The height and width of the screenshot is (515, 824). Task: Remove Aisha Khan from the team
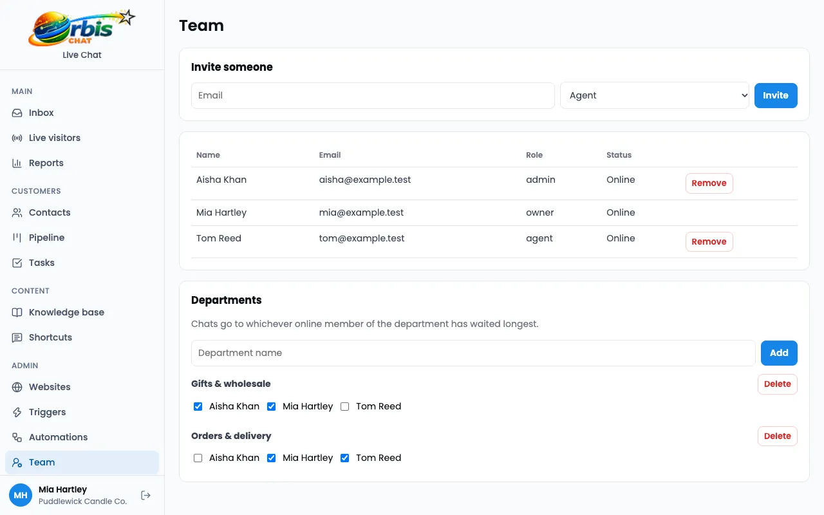tap(709, 183)
